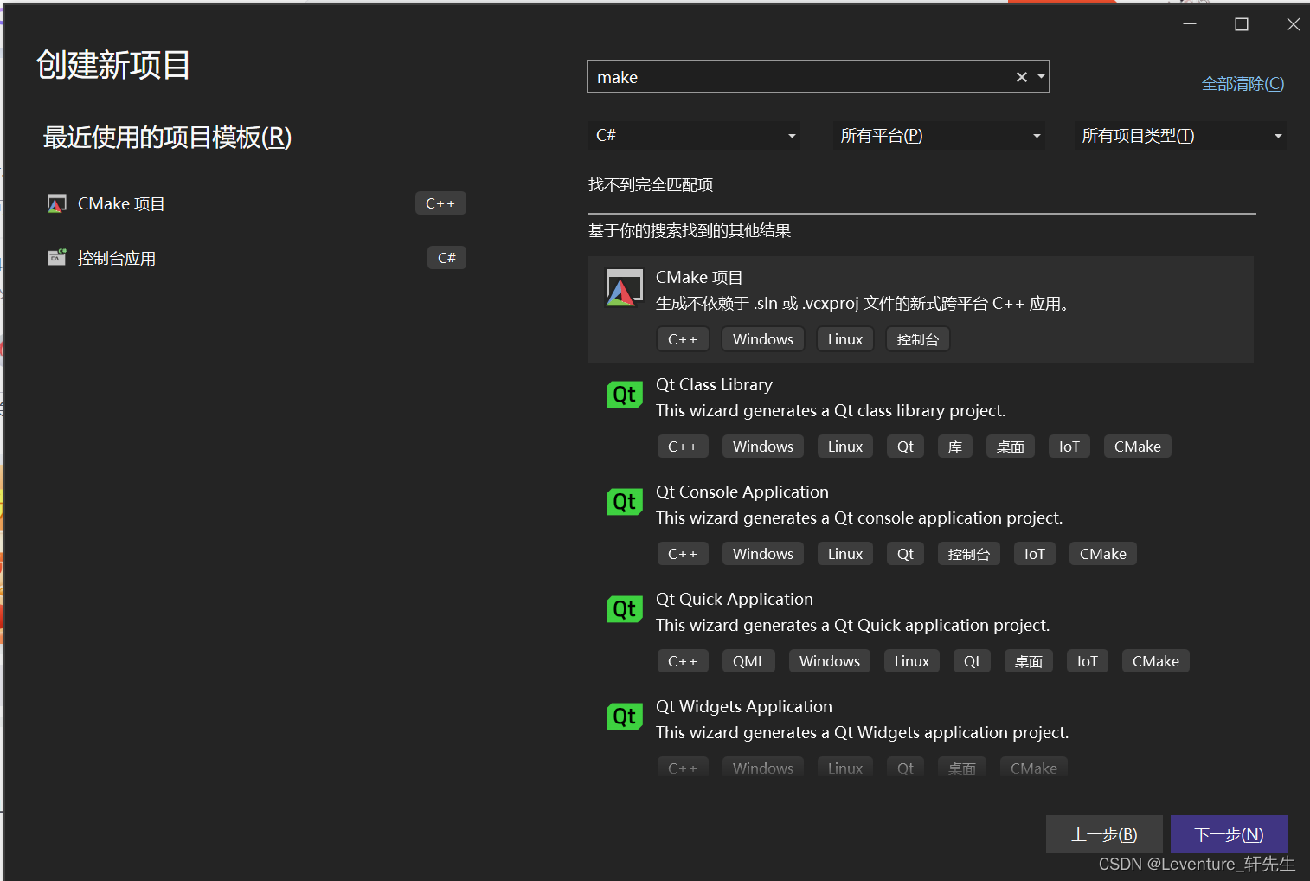Click the IoT tag under Qt Console Application
The height and width of the screenshot is (881, 1310).
pyautogui.click(x=1035, y=554)
